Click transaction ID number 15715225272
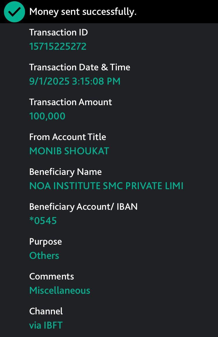The height and width of the screenshot is (337, 218). [58, 46]
